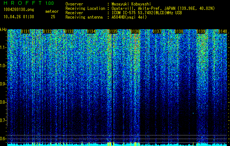Click the Receiving Location label
The image size is (230, 146).
coord(85,8)
